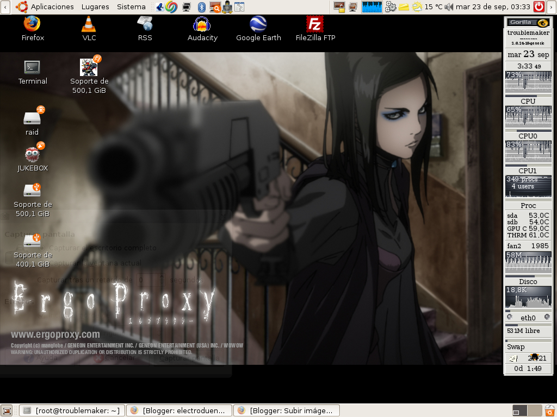The image size is (557, 417).
Task: Click the clock showing mar 23 de sep, 03:33
Action: tap(493, 7)
